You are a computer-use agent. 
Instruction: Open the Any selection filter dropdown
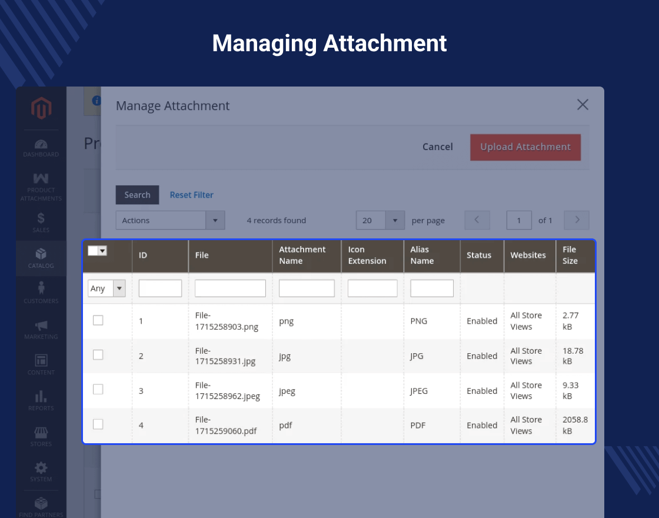[x=106, y=288]
